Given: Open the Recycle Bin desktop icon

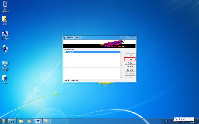Looking at the screenshot, I should click(x=5, y=5).
